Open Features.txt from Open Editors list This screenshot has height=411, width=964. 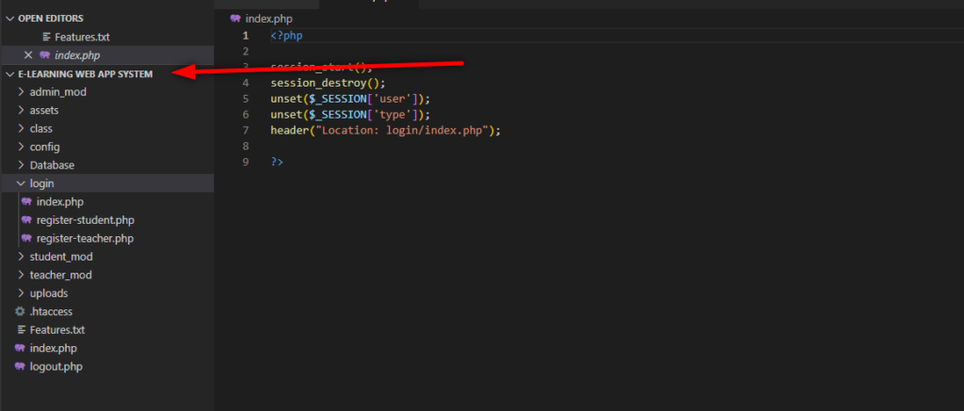click(83, 37)
